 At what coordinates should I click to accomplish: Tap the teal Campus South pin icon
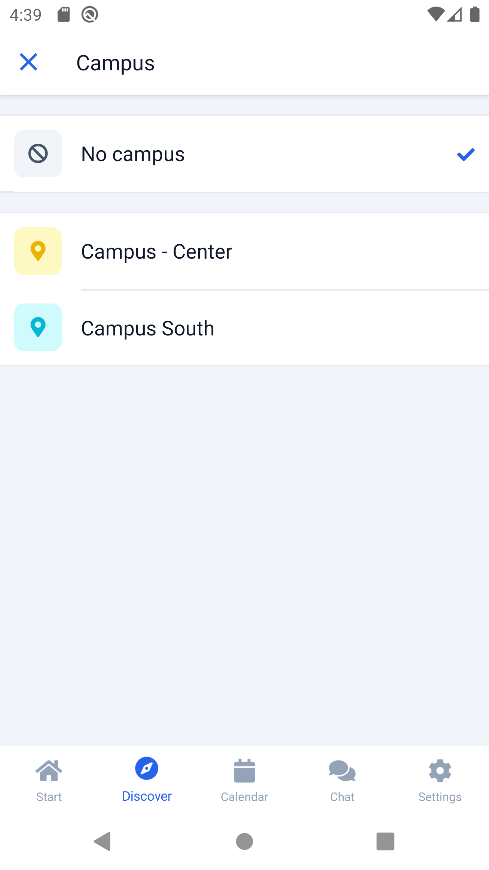tap(38, 327)
